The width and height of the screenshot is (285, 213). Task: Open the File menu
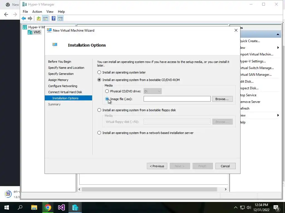[x=25, y=12]
